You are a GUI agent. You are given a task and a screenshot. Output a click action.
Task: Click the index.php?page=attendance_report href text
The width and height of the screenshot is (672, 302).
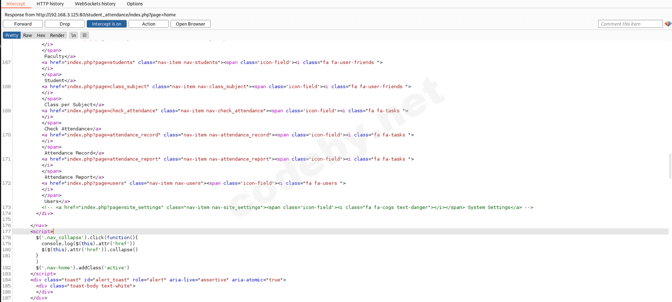click(x=113, y=159)
